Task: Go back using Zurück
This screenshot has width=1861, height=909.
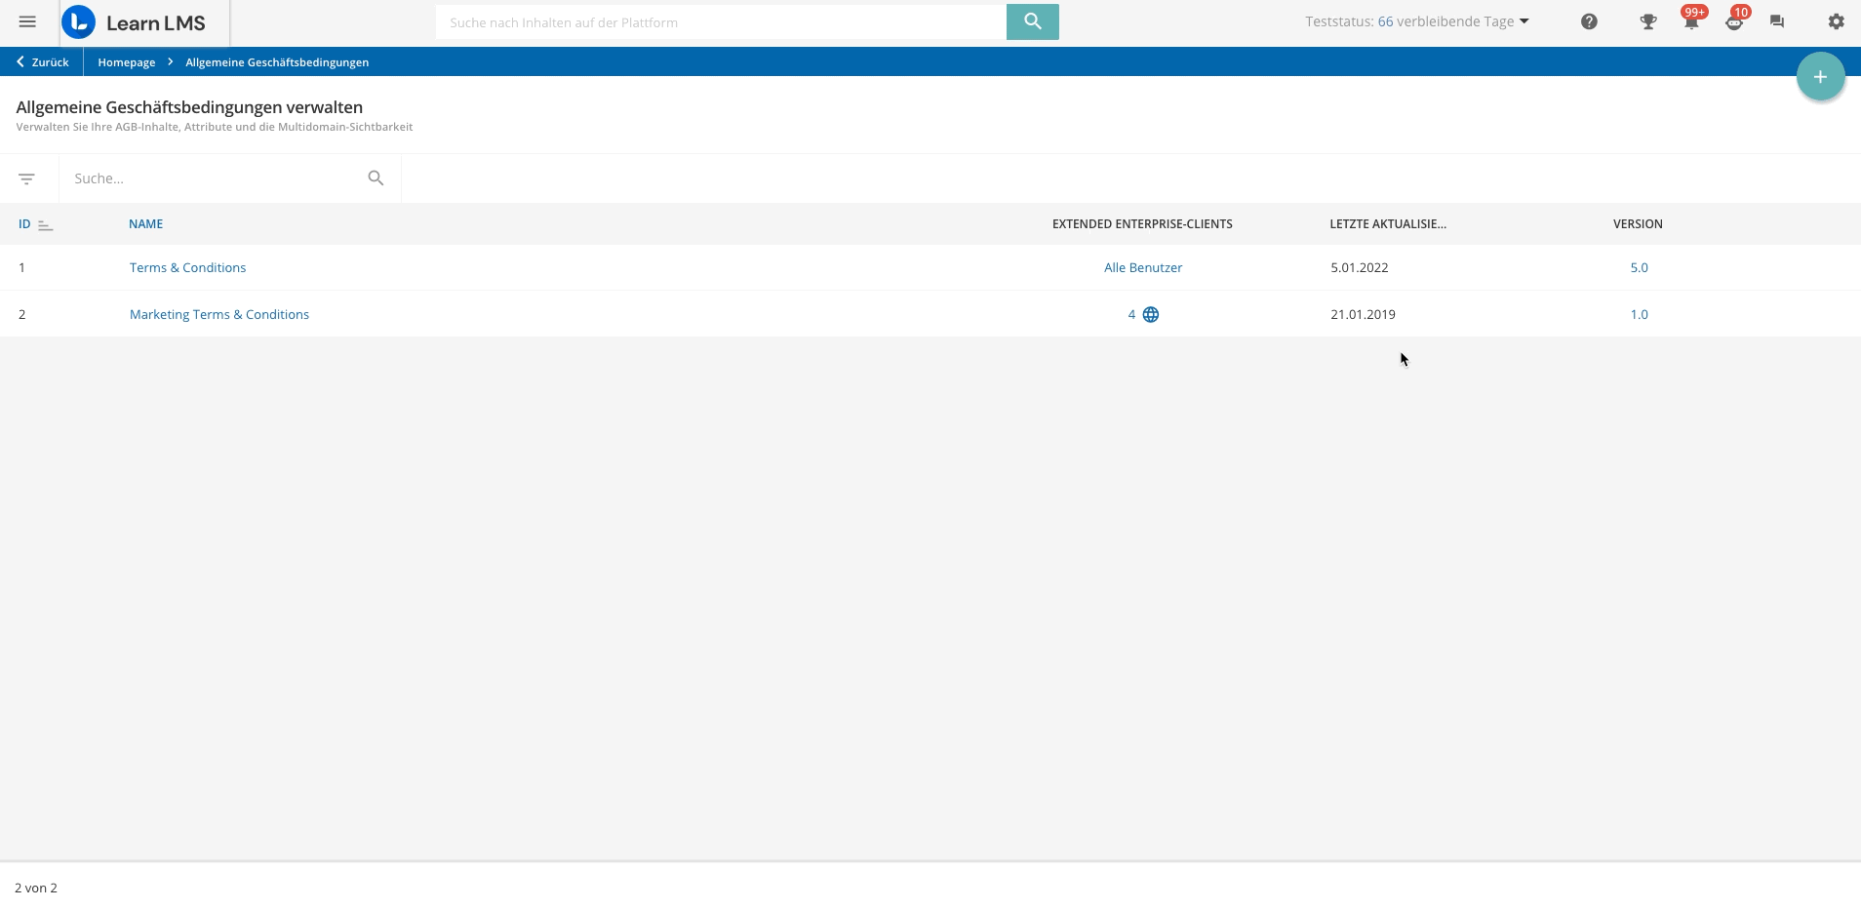Action: tap(42, 61)
